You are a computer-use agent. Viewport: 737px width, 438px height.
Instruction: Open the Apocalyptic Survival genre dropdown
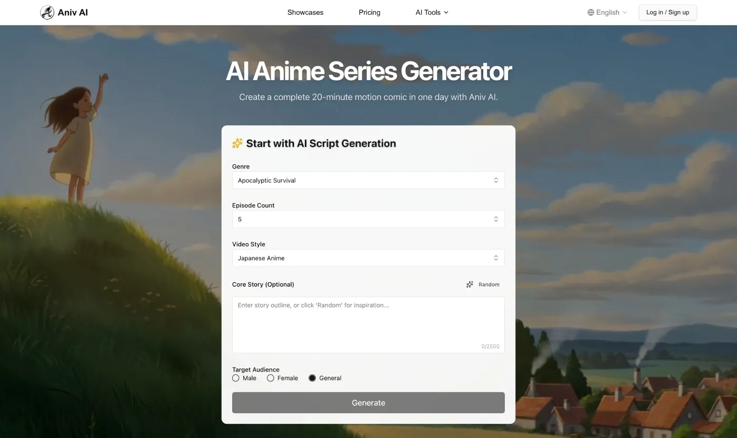[x=363, y=180]
